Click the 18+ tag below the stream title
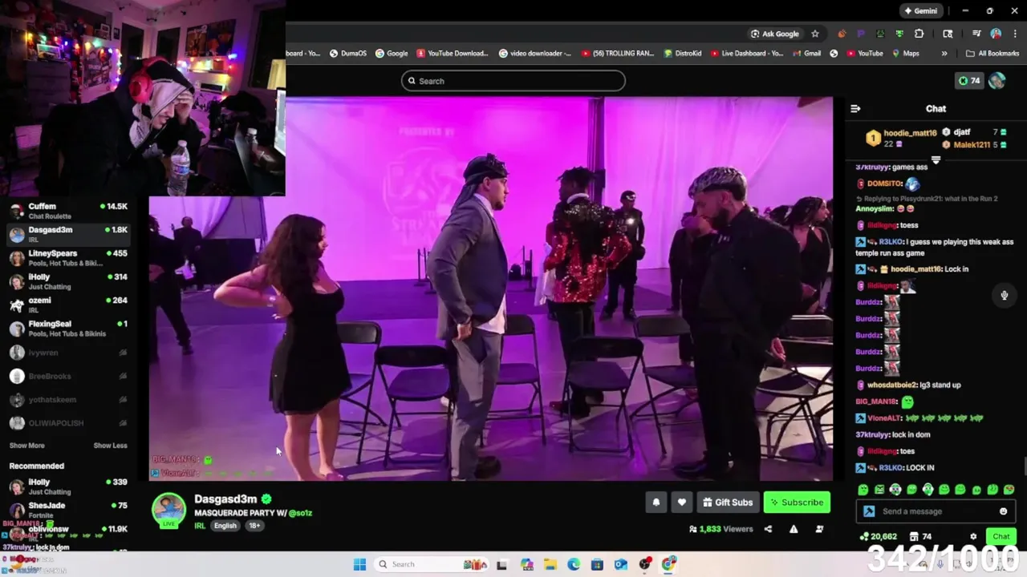This screenshot has height=577, width=1027. click(254, 526)
